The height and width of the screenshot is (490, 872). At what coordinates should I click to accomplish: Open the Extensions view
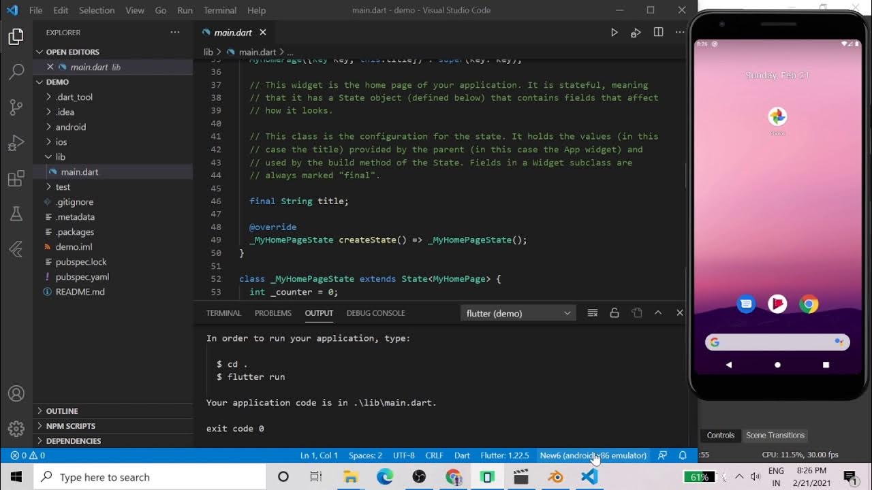tap(16, 179)
